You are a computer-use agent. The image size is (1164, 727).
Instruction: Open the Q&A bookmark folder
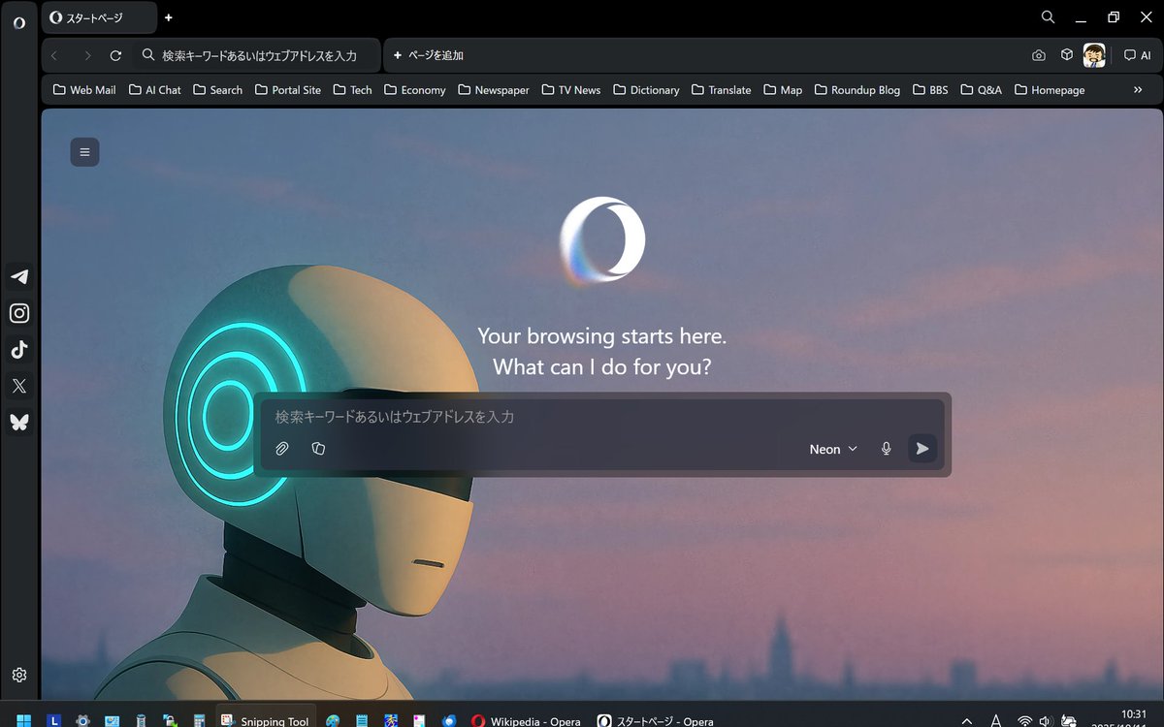pos(982,90)
